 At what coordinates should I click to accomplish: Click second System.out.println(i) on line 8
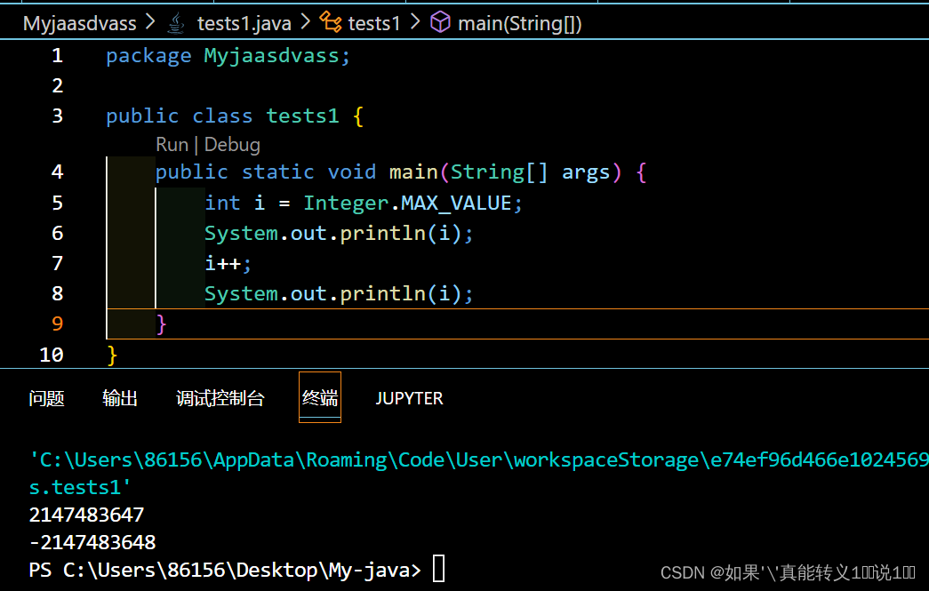[339, 294]
